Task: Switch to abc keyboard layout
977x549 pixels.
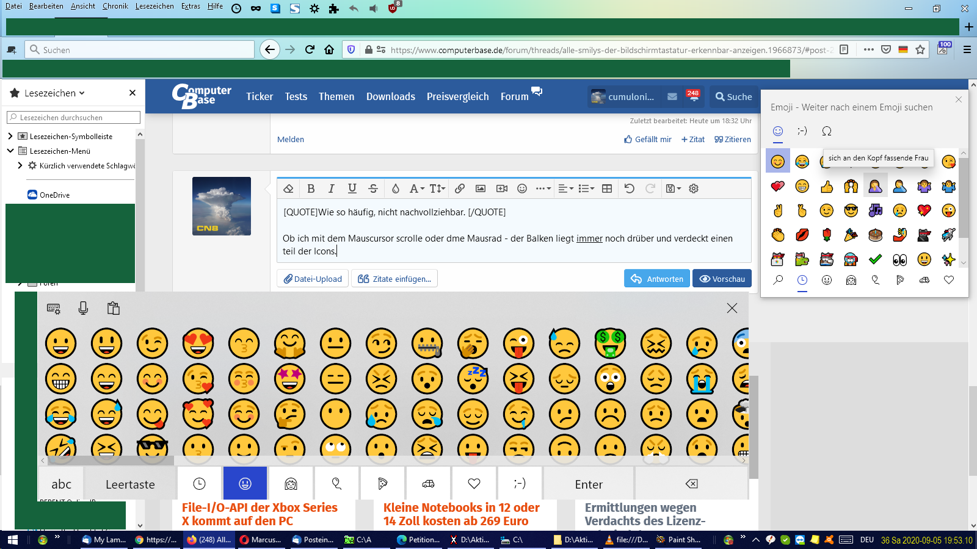Action: click(61, 484)
